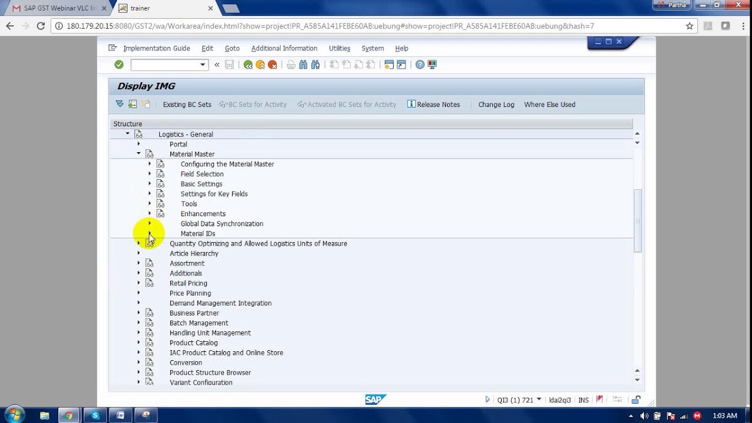Image resolution: width=752 pixels, height=423 pixels.
Task: Open the transaction command field dropdown
Action: (203, 65)
